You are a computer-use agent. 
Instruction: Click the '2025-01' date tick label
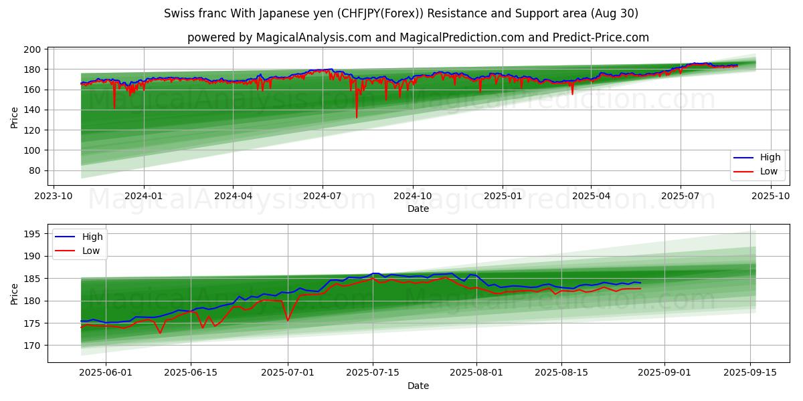pyautogui.click(x=503, y=196)
